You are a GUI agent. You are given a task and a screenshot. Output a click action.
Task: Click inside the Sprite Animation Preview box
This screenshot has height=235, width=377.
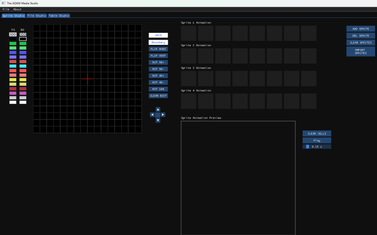[238, 178]
